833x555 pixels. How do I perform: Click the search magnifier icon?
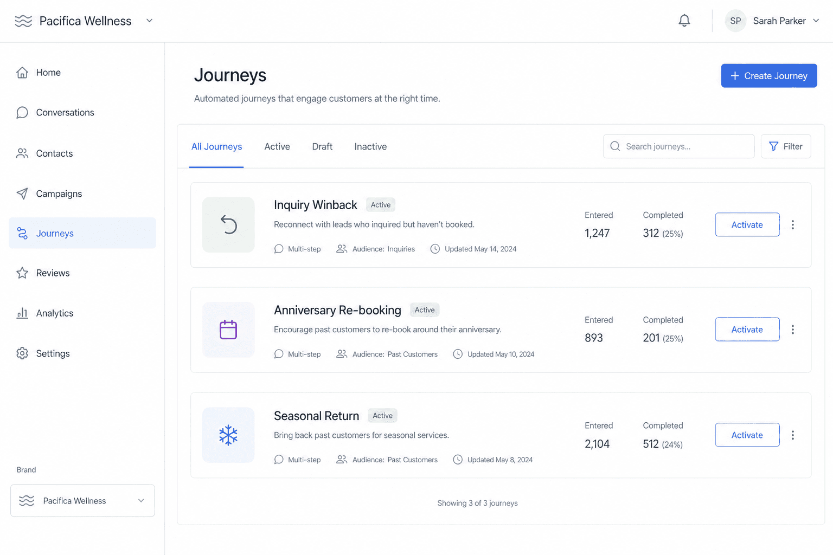pyautogui.click(x=615, y=146)
